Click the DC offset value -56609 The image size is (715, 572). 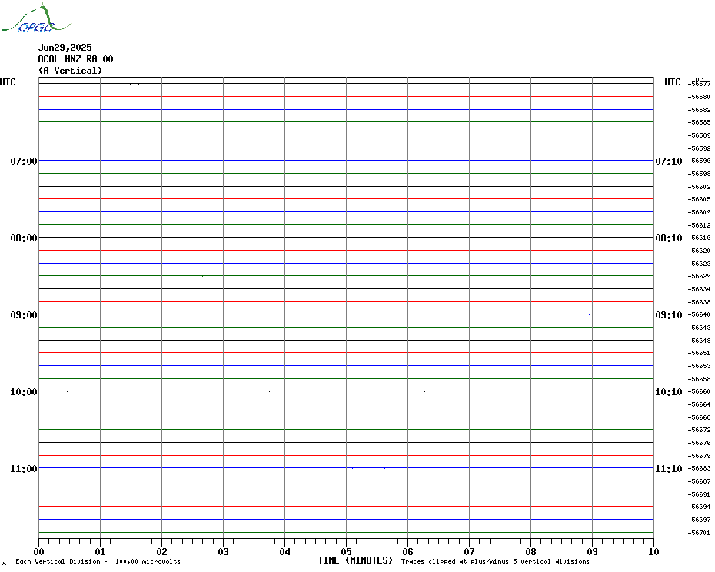(x=699, y=212)
